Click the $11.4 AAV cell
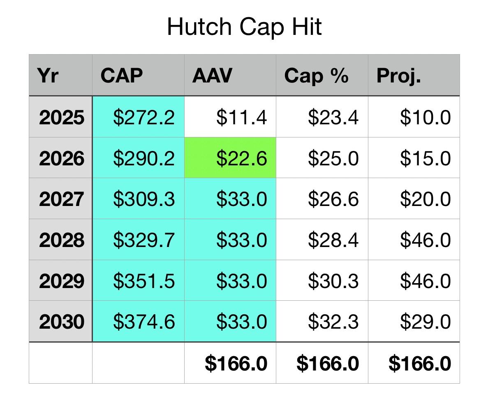Screen dimensions: 481x398 click(230, 117)
